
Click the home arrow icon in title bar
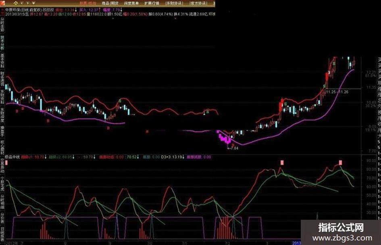pyautogui.click(x=16, y=3)
